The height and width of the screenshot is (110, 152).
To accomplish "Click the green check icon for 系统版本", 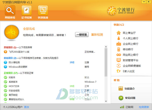I will click(5, 82).
